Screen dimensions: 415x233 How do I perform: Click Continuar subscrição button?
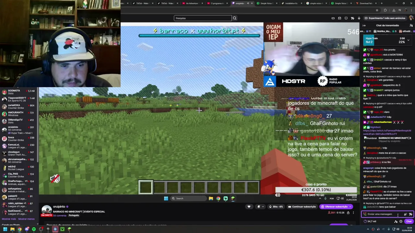pyautogui.click(x=302, y=206)
